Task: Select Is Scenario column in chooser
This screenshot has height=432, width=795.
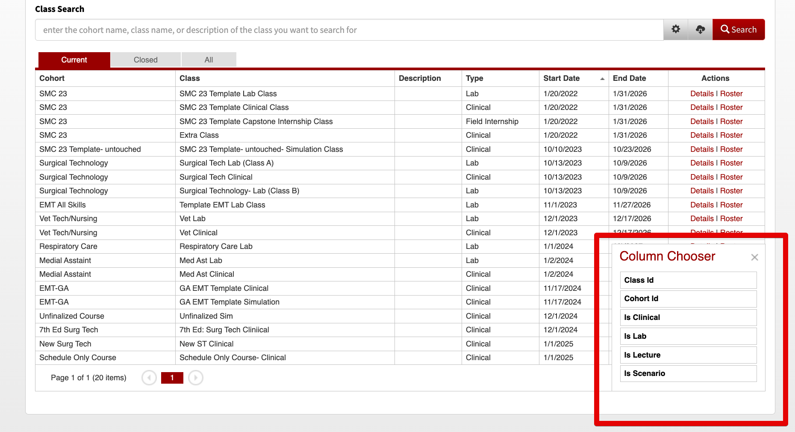Action: click(688, 373)
